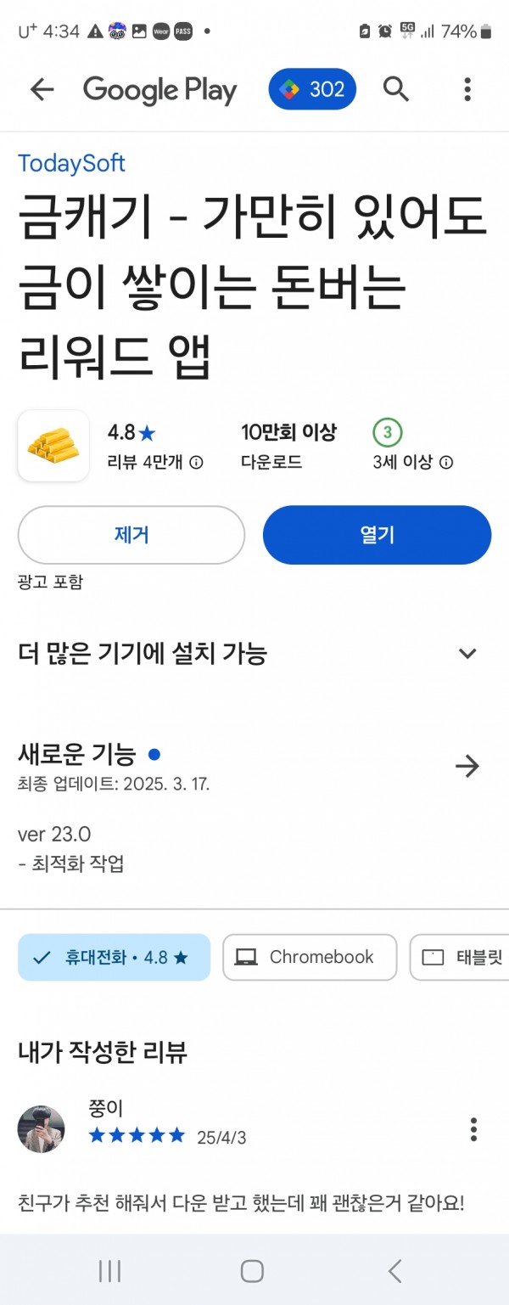The height and width of the screenshot is (1305, 509).
Task: Tap the gold bars app icon
Action: 53,446
